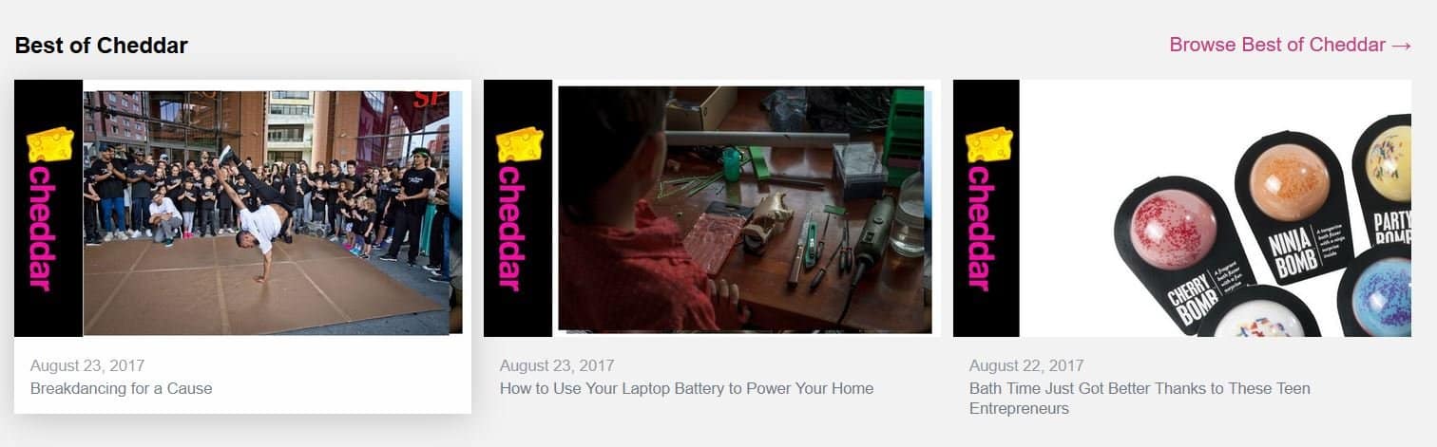The height and width of the screenshot is (447, 1437).
Task: Open Bath Time Just Got Better article title
Action: 1140,399
